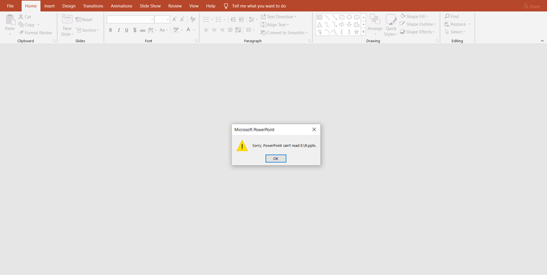Open the Character Spacing dropdown
Viewport: 547px width, 275px height.
point(152,30)
